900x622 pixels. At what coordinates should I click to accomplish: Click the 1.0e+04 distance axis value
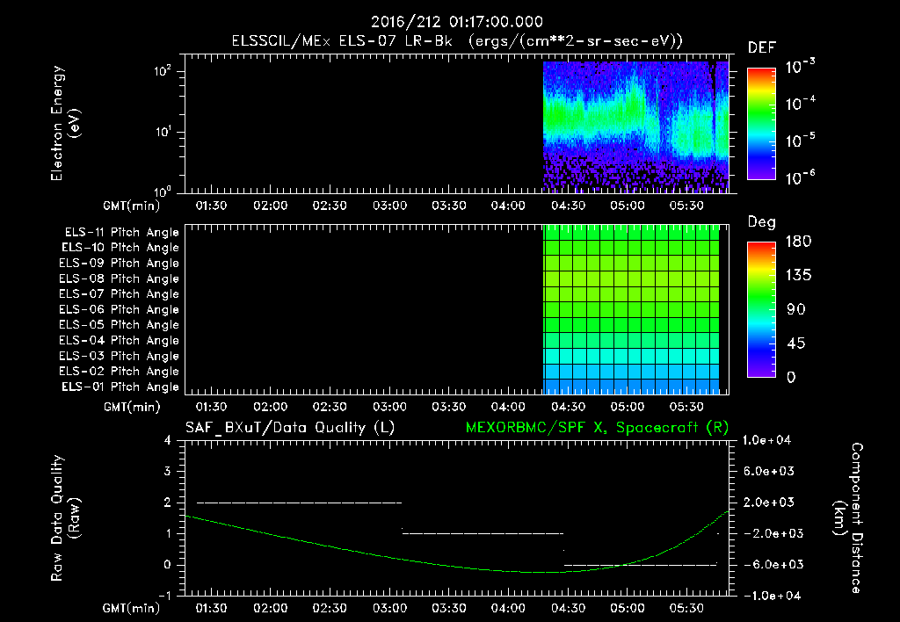pos(766,440)
